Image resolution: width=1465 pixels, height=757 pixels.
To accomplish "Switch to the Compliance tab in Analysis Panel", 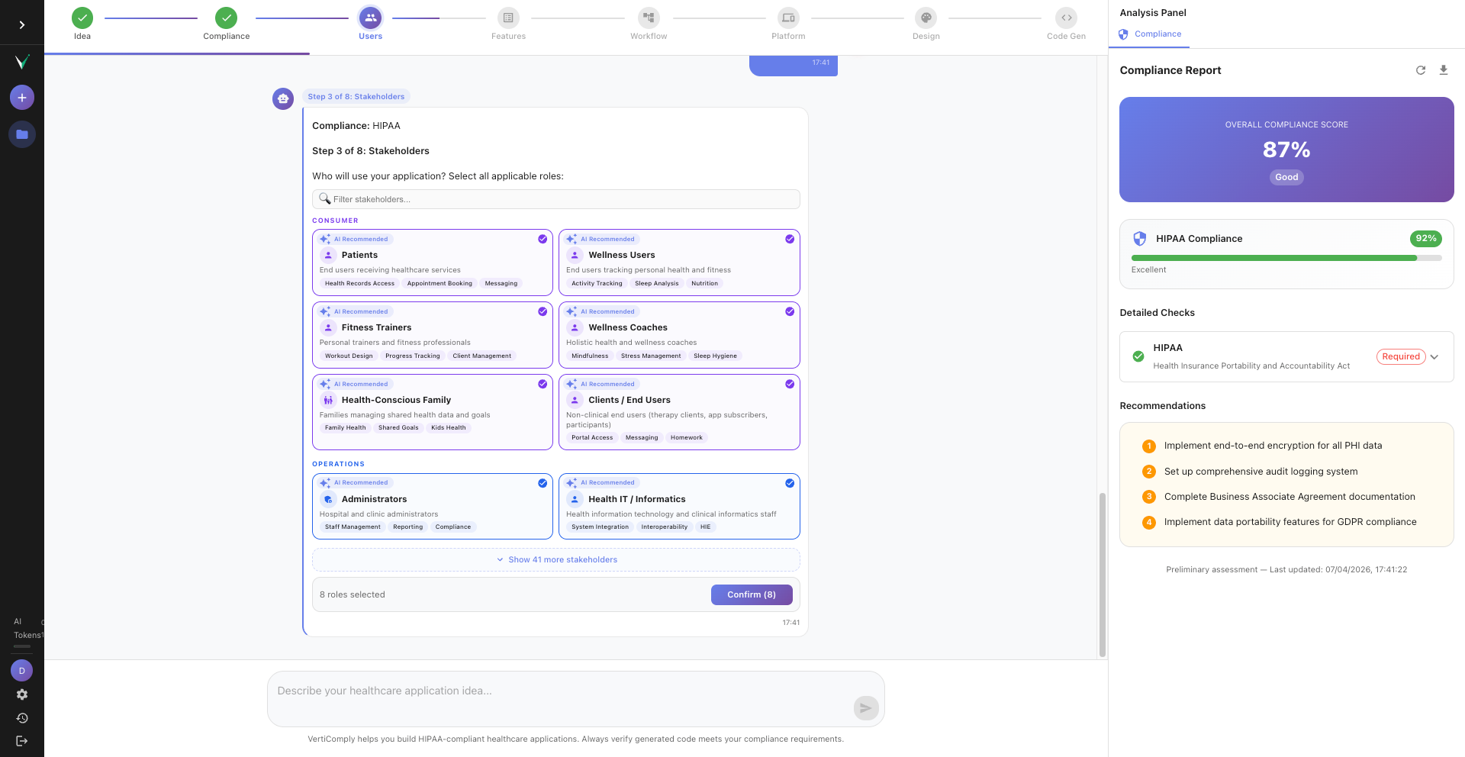I will pos(1149,34).
